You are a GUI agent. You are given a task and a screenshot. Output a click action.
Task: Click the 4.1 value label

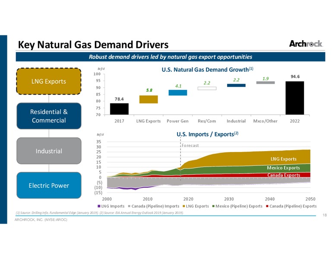pos(178,86)
